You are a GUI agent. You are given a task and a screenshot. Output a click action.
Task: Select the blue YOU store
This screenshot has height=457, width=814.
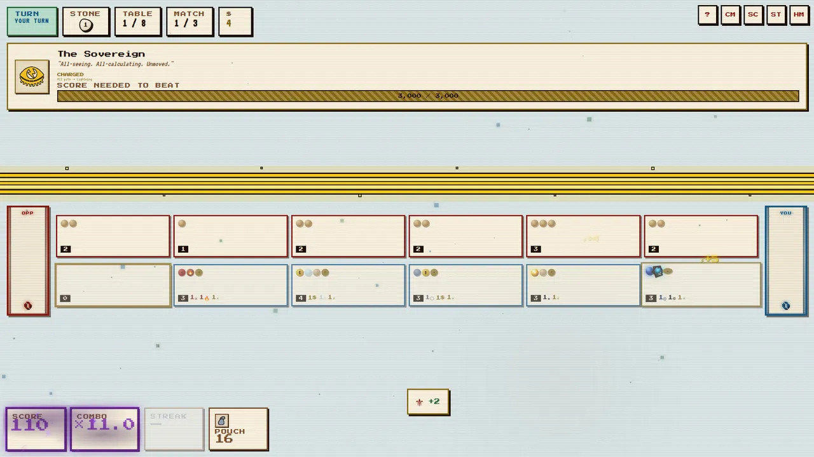pyautogui.click(x=786, y=261)
